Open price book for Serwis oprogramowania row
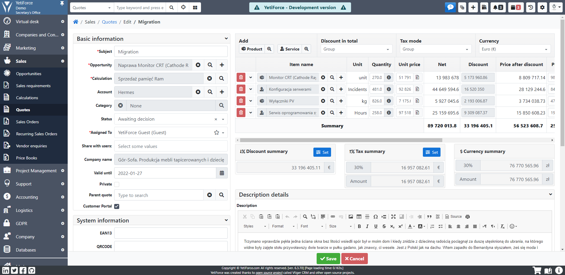The height and width of the screenshot is (275, 565). [417, 113]
